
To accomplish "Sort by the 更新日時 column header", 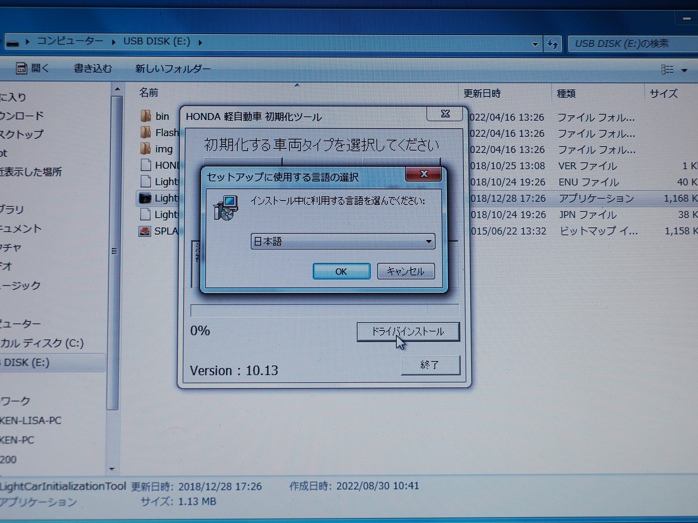I will click(x=482, y=93).
